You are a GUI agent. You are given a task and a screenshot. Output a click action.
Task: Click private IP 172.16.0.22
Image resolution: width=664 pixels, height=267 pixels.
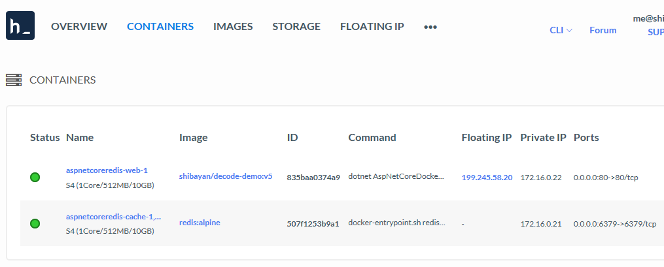coord(541,178)
